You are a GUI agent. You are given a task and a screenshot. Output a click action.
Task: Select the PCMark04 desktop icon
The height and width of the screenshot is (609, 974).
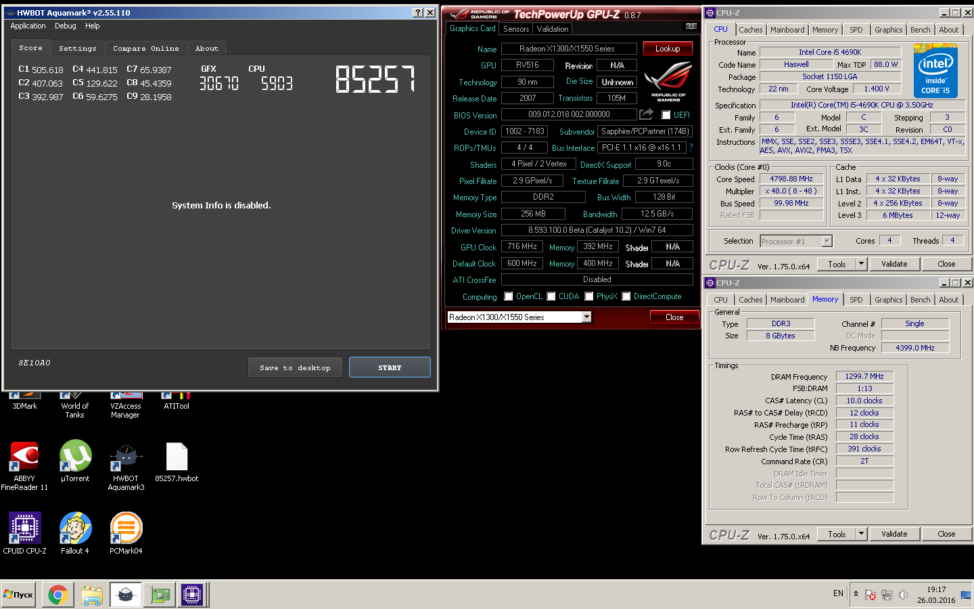click(126, 533)
